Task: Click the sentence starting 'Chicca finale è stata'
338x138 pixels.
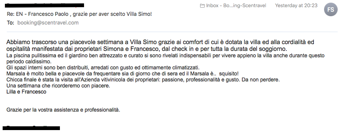Action: pos(143,80)
